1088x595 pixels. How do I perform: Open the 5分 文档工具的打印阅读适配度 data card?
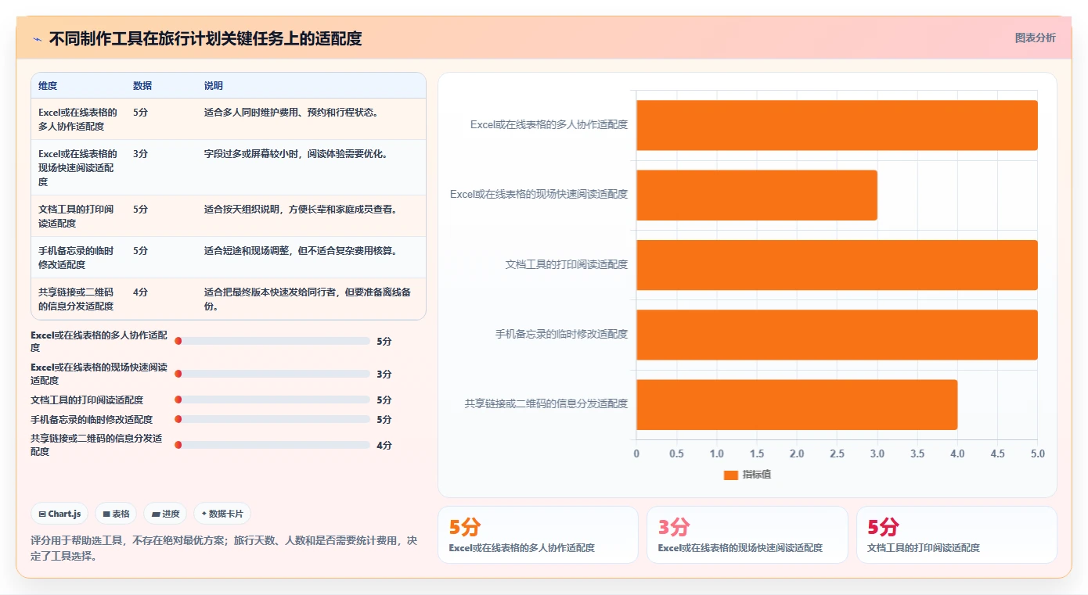point(957,535)
